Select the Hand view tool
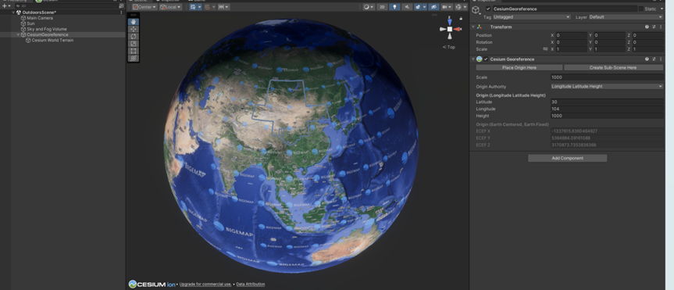This screenshot has height=290, width=674. point(134,22)
